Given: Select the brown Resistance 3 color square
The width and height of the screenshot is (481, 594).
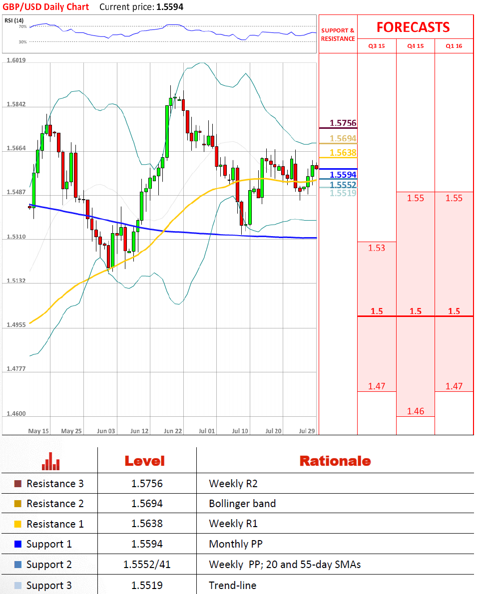Looking at the screenshot, I should pos(18,484).
